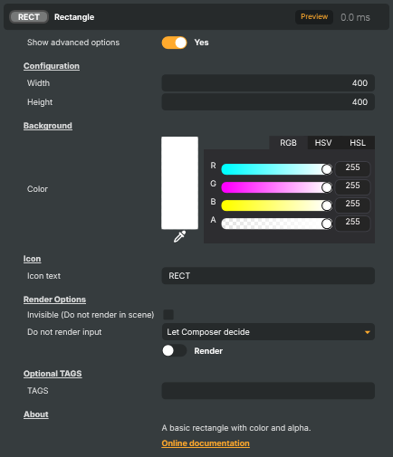Image resolution: width=393 pixels, height=457 pixels.
Task: Enable the Render toggle switch
Action: click(x=174, y=350)
